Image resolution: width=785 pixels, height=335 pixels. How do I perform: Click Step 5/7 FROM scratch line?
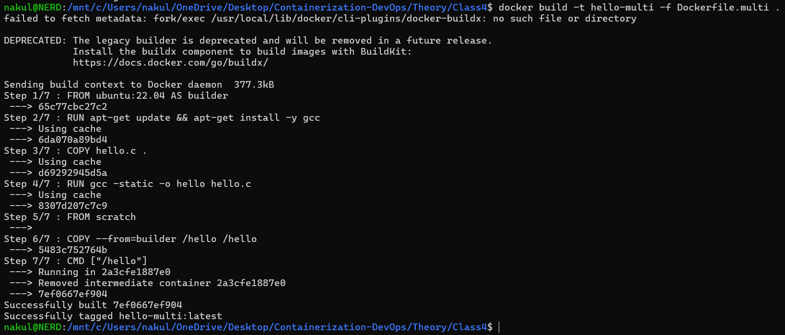[70, 217]
